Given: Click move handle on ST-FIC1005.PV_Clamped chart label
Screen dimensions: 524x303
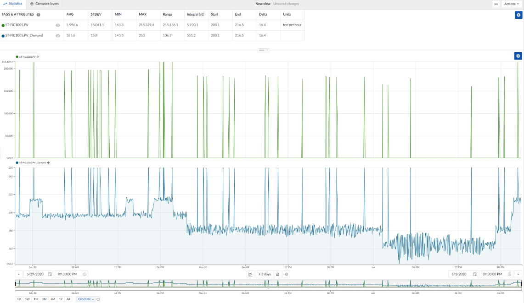Looking at the screenshot, I should click(x=48, y=163).
